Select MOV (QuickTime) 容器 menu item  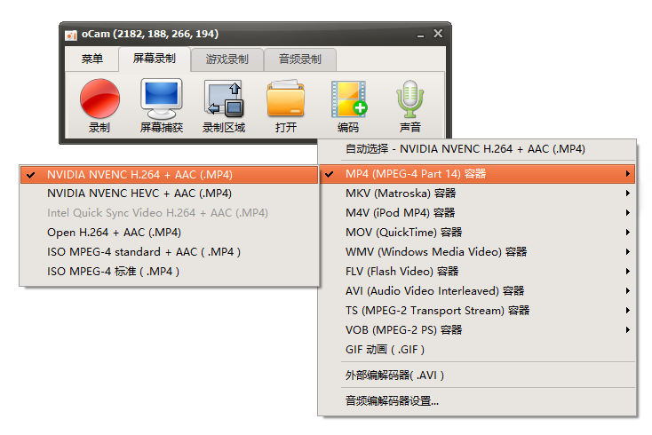coord(477,233)
